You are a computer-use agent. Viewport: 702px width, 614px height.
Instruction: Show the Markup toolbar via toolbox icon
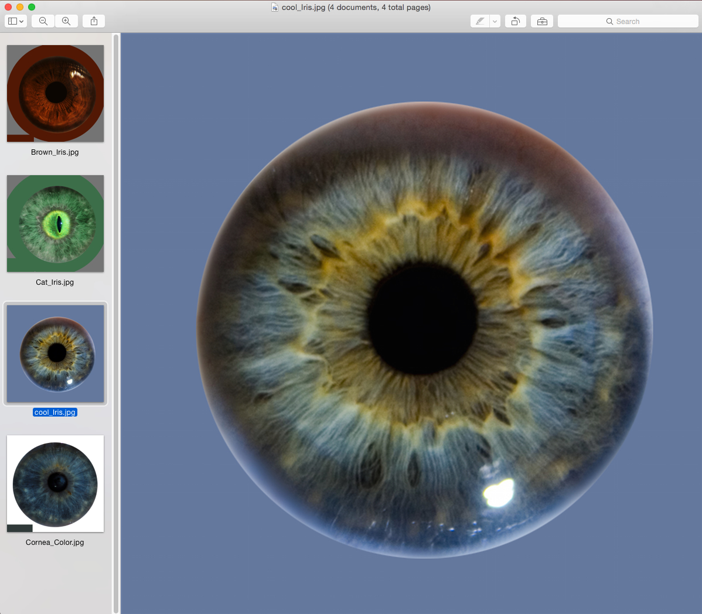(x=541, y=21)
